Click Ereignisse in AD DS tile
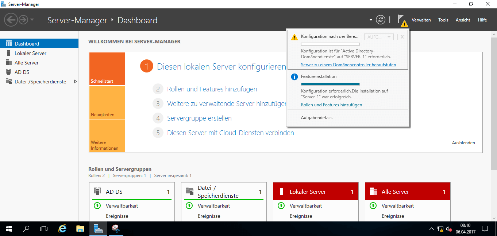The width and height of the screenshot is (497, 236). click(117, 216)
